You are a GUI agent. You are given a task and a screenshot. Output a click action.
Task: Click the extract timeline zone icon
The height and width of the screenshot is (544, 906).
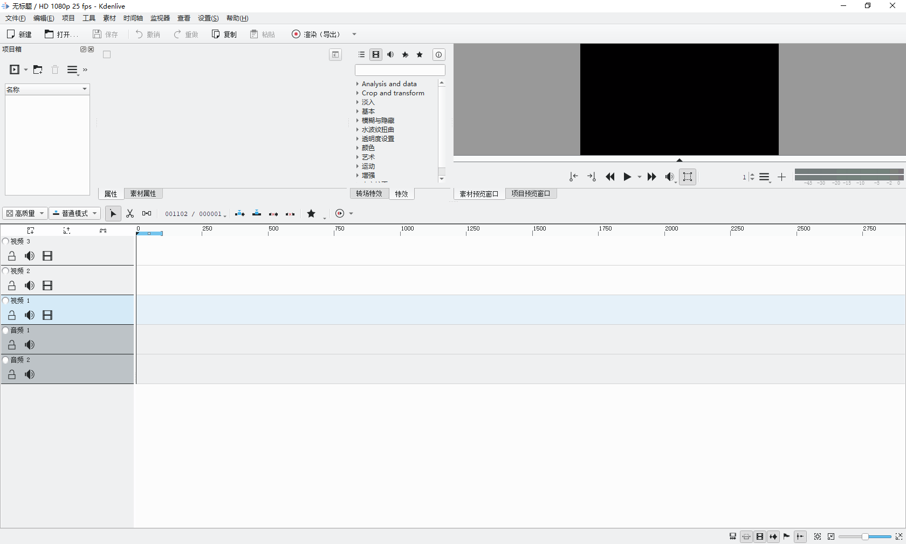(273, 214)
